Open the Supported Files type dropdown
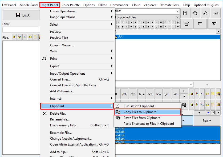The height and width of the screenshot is (157, 223). pyautogui.click(x=177, y=17)
